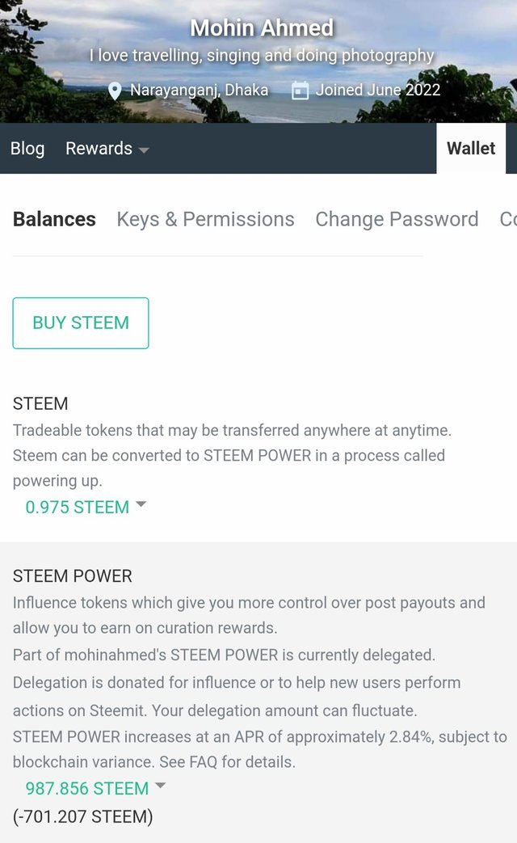
Task: Open the Change Password tab
Action: pos(397,219)
